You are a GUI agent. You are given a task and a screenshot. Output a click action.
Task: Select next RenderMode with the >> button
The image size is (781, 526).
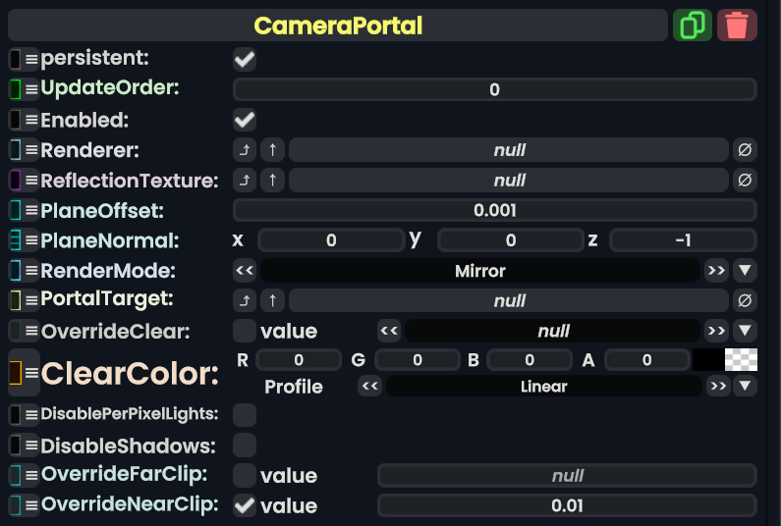(x=716, y=271)
